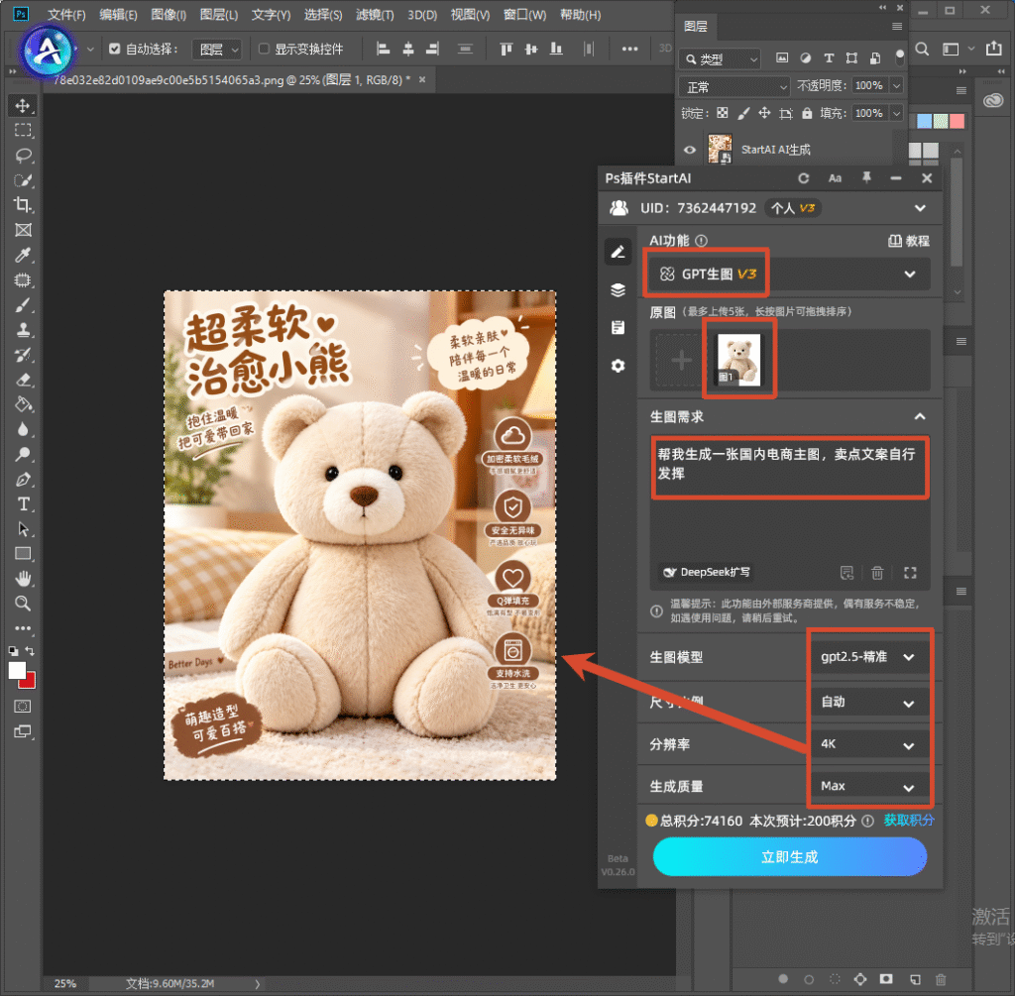Select the Lasso tool
The image size is (1015, 996).
(23, 156)
